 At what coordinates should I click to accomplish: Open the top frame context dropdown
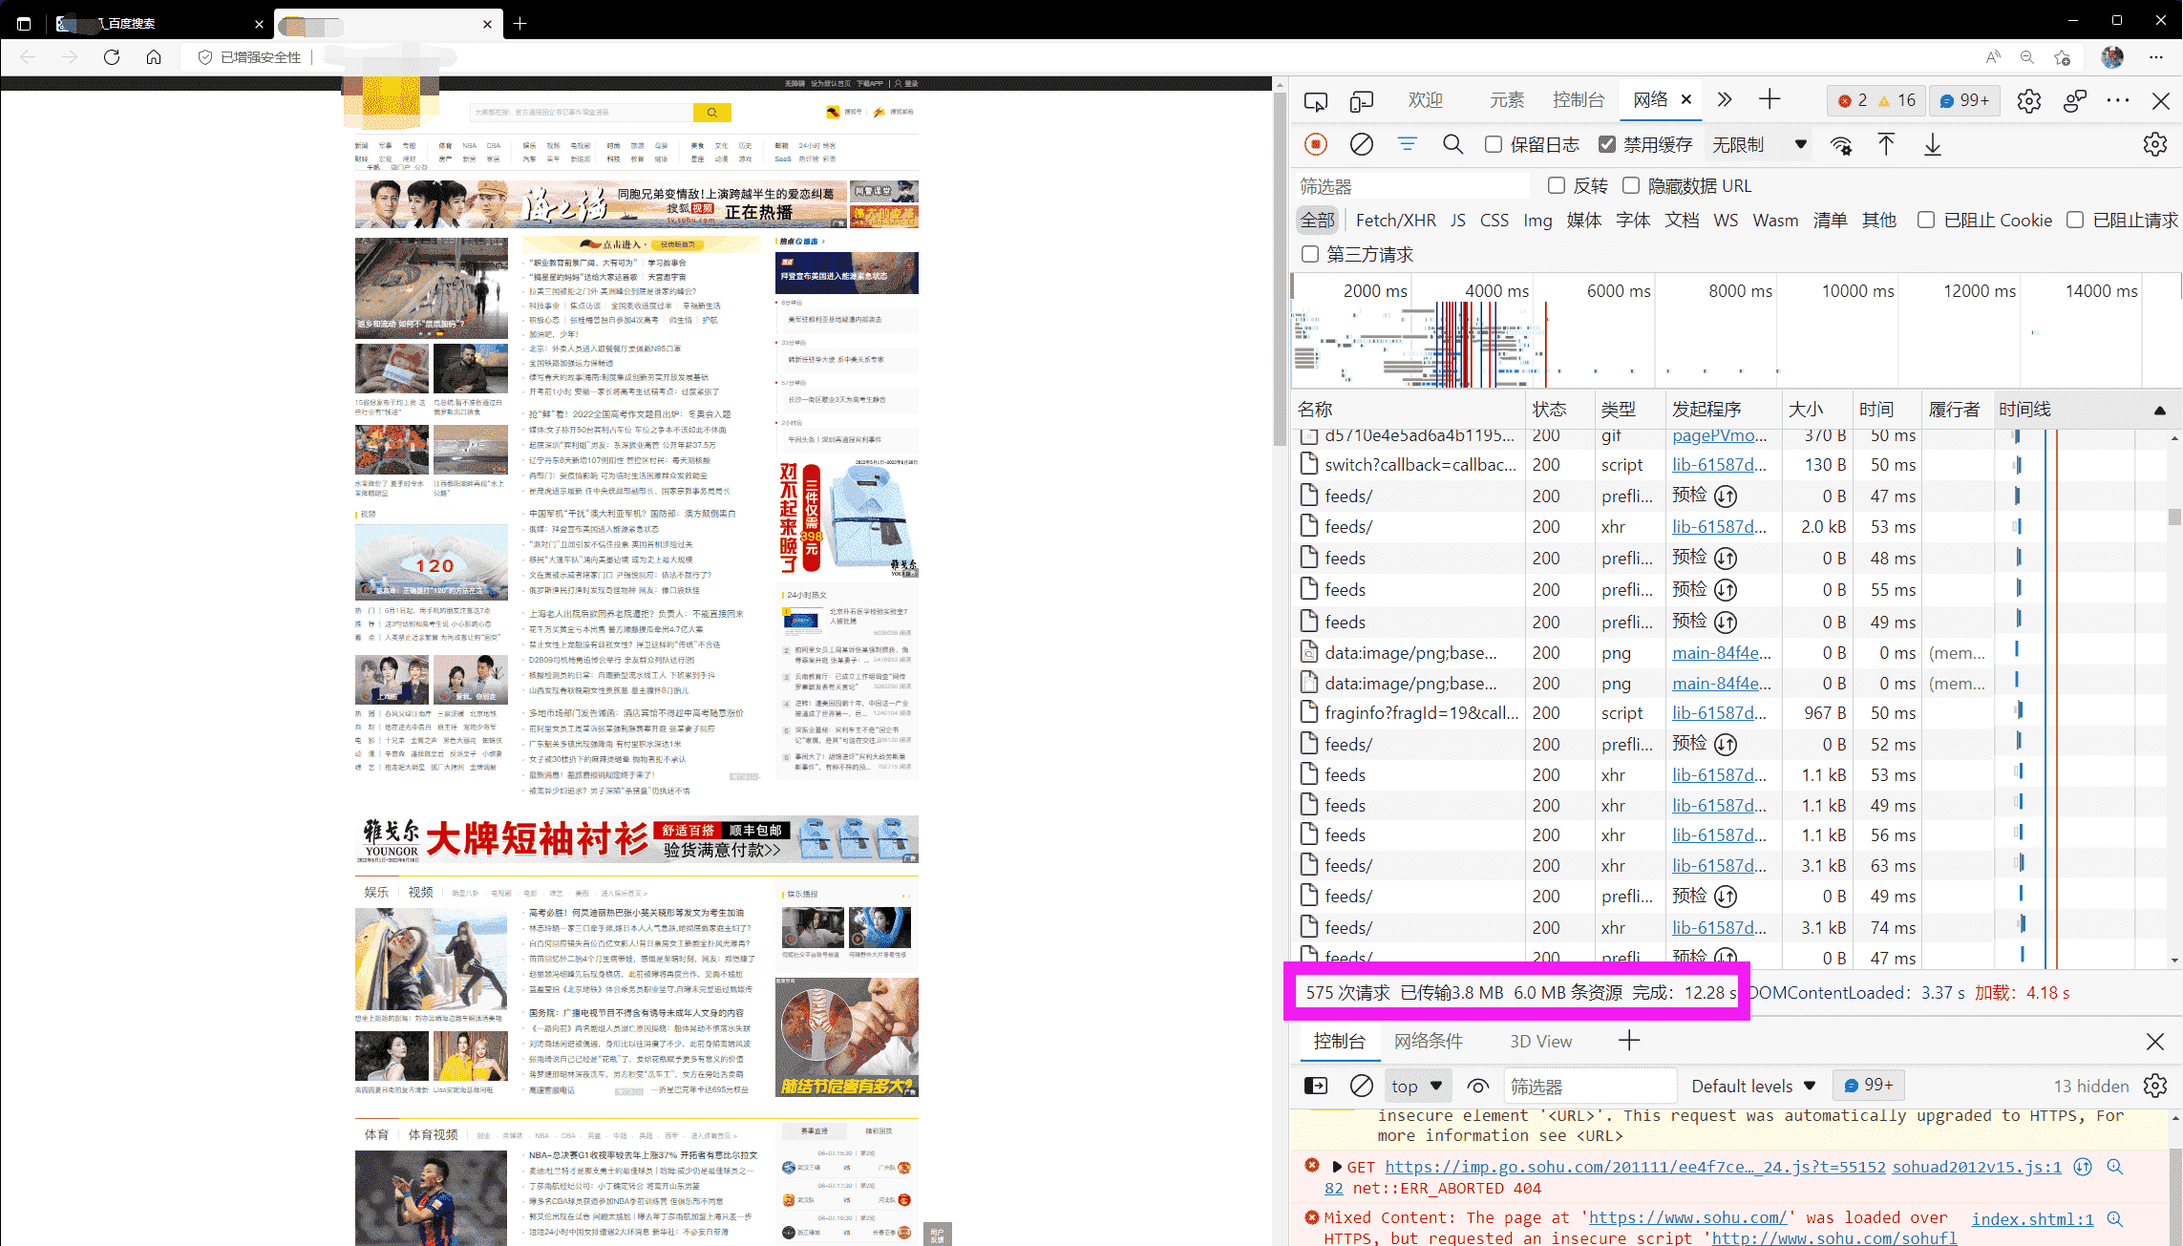(x=1417, y=1086)
